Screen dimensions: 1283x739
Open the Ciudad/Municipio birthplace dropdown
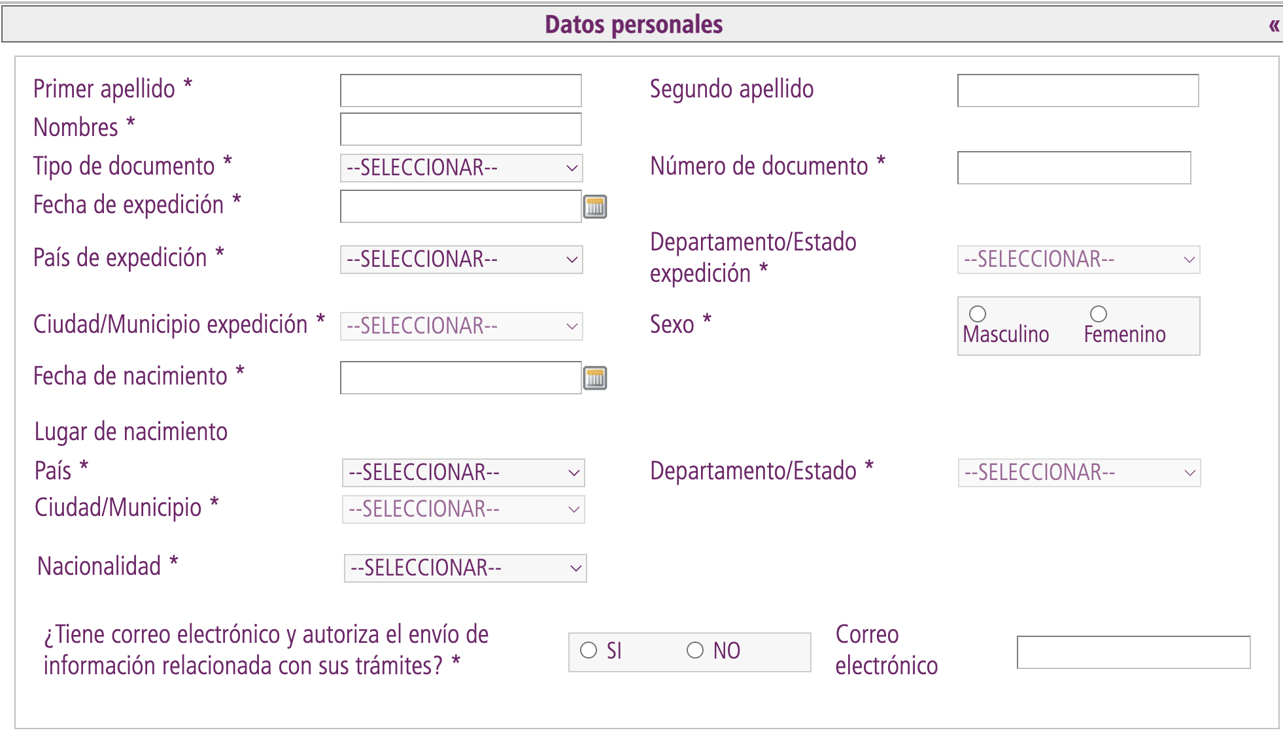pos(462,508)
